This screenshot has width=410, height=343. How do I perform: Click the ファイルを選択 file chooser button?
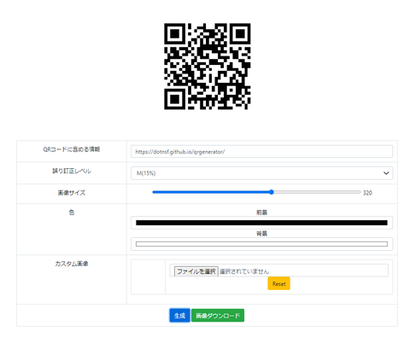click(196, 271)
